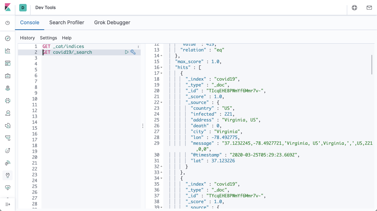Open Discover compass icon in sidebar
This screenshot has height=211, width=377.
[8, 38]
